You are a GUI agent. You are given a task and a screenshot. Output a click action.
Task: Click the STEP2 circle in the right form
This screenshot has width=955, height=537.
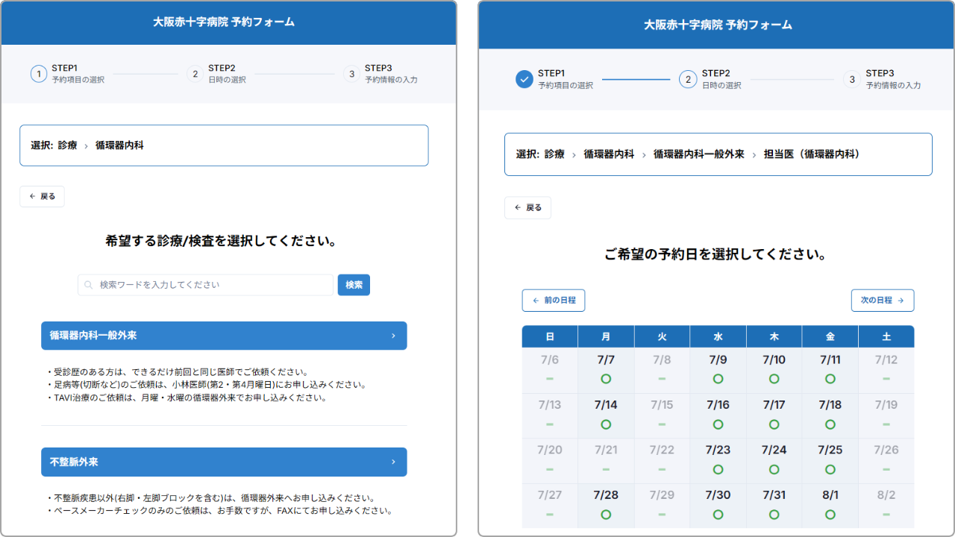point(688,79)
